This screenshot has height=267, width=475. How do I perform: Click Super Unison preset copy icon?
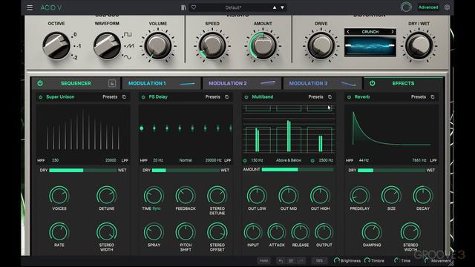[x=124, y=97]
